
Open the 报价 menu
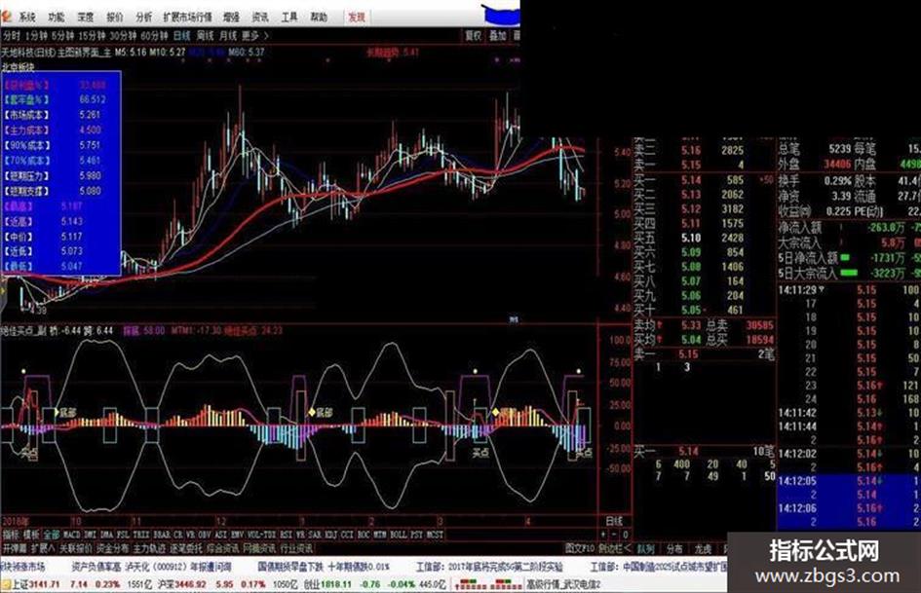pos(115,17)
